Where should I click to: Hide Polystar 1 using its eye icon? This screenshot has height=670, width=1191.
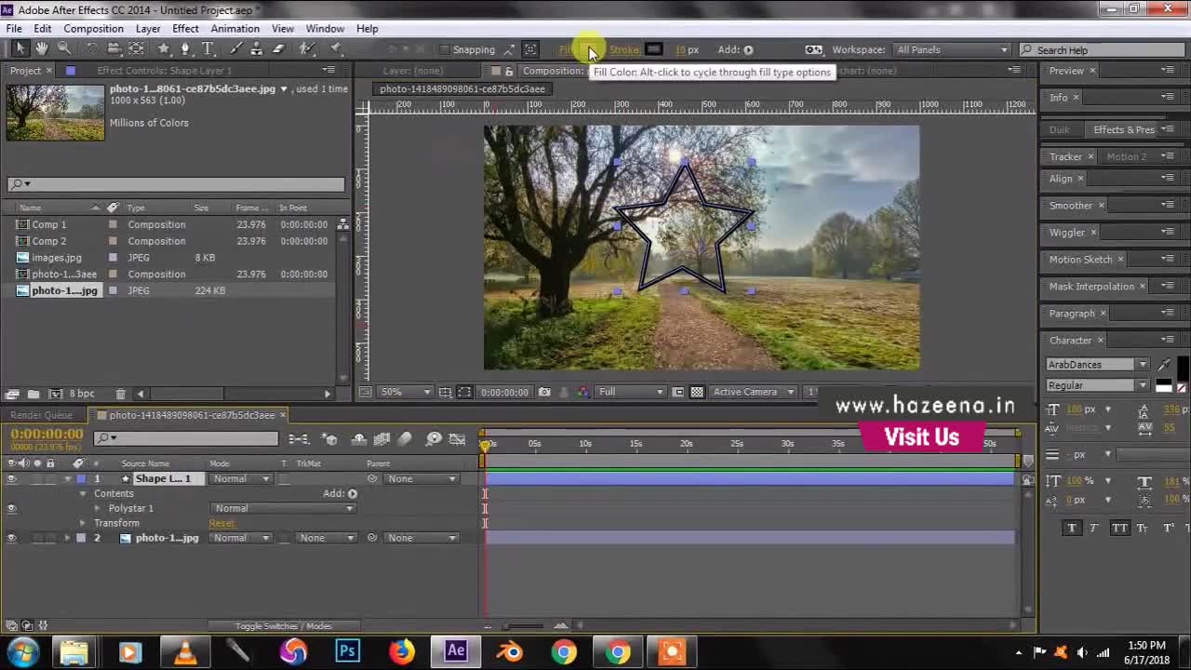11,508
